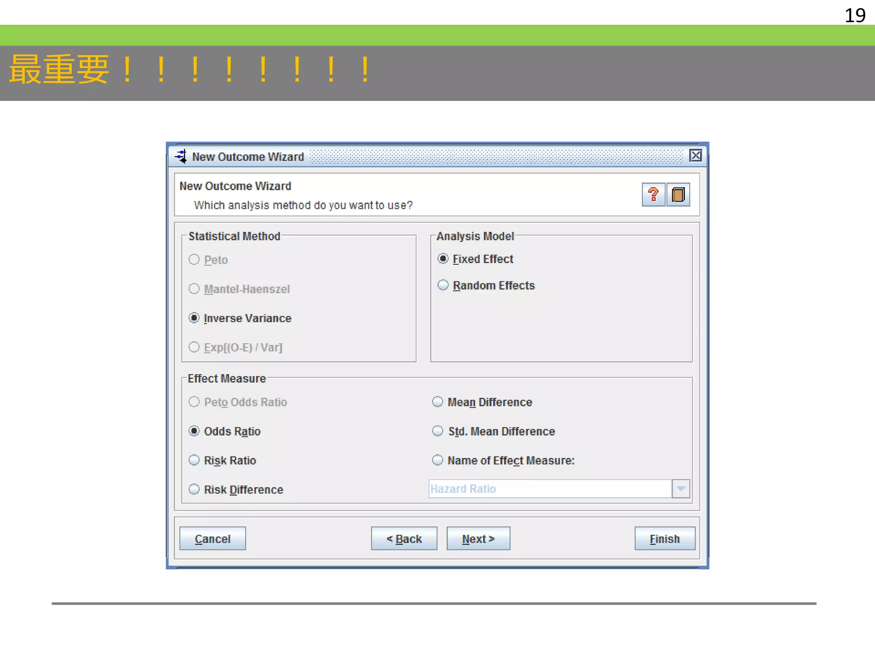Click the red question mark help icon
This screenshot has height=656, width=875.
[x=653, y=195]
